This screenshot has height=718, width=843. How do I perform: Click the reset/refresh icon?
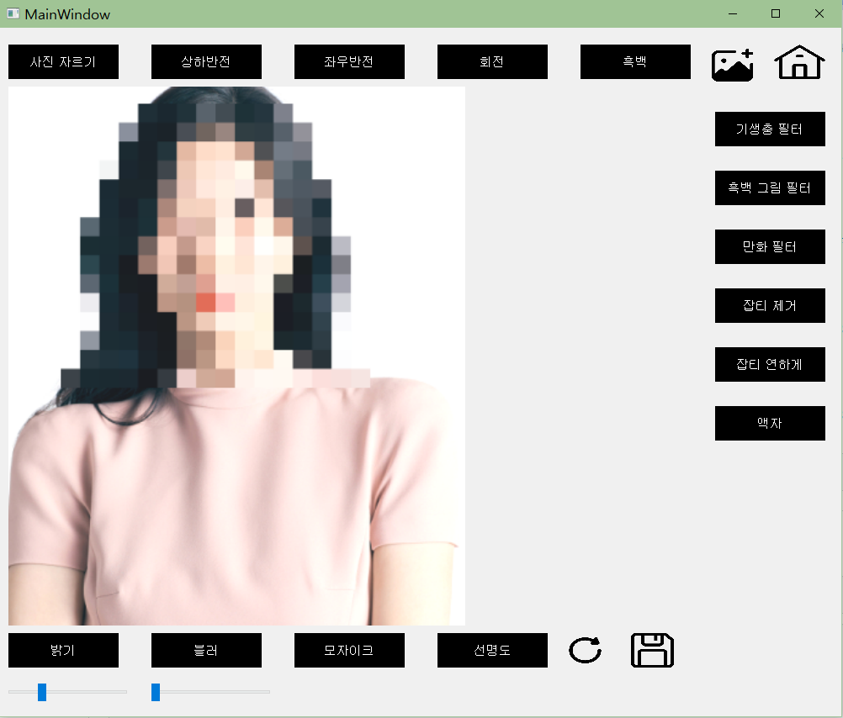585,650
